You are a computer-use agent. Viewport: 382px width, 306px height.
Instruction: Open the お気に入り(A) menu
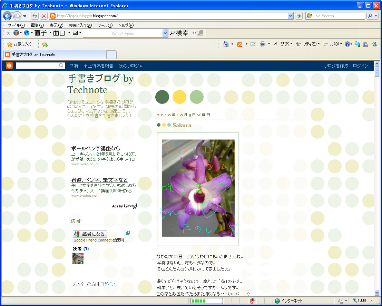(80, 25)
